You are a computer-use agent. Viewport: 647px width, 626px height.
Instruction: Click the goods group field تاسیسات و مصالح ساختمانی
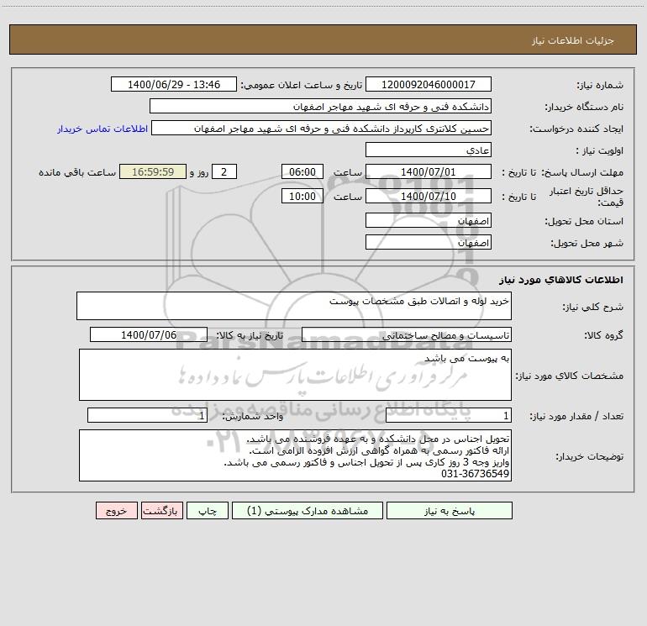click(x=407, y=334)
